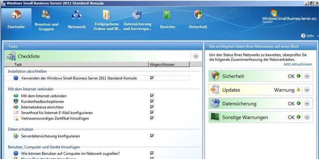319x159 pixels.
Task: Toggle checkbox for Mit dem Internet verbinden
Action: tap(152, 96)
